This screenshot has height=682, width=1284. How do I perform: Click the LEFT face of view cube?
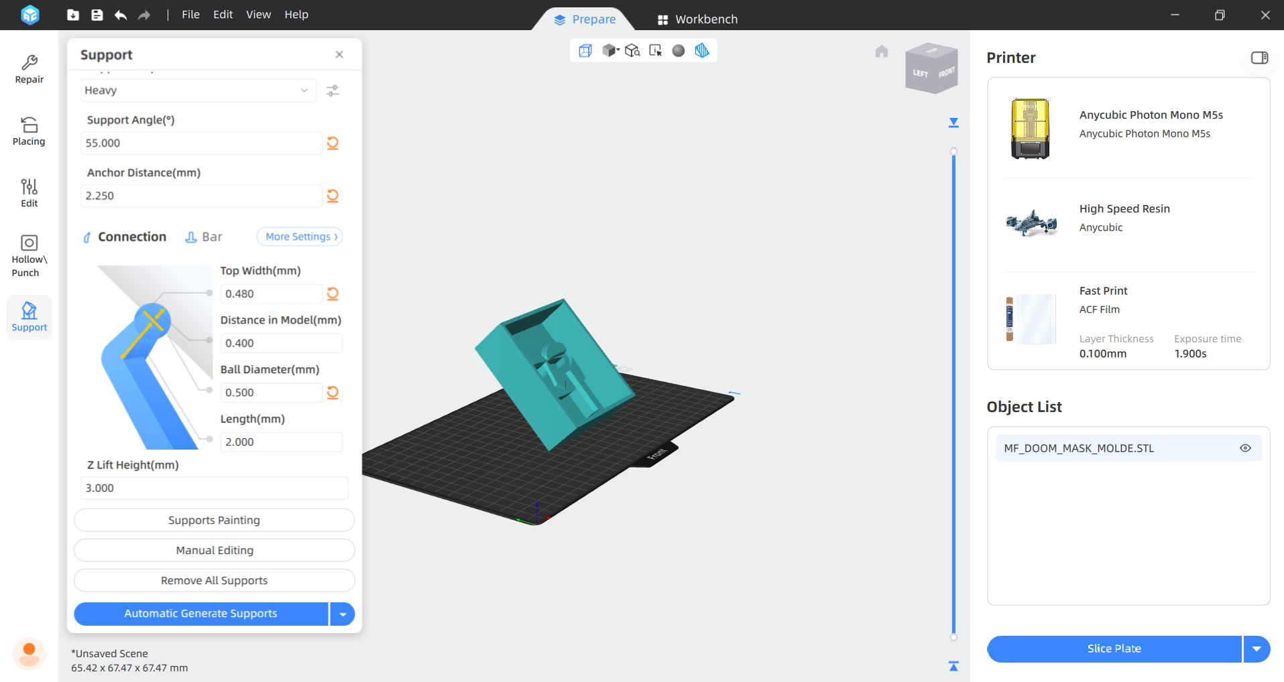coord(921,73)
